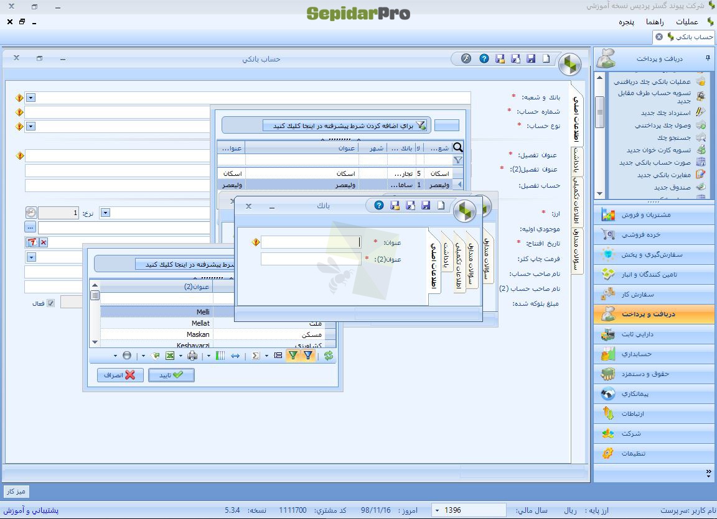
Task: Select ولیعصر row in branch lookup grid
Action: coord(340,185)
